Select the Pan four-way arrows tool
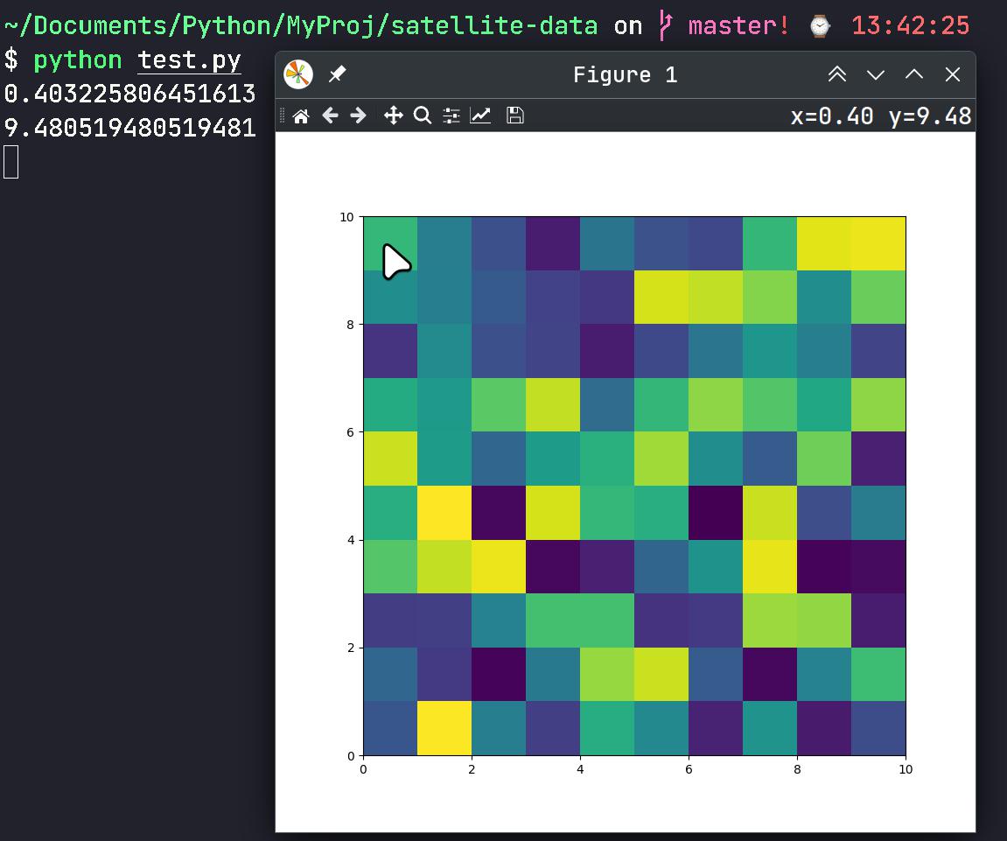Image resolution: width=1007 pixels, height=841 pixels. click(394, 116)
